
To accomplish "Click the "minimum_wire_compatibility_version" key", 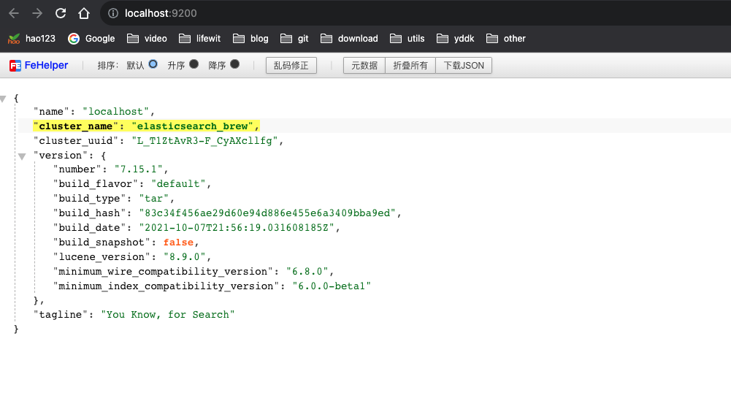I will click(x=163, y=272).
